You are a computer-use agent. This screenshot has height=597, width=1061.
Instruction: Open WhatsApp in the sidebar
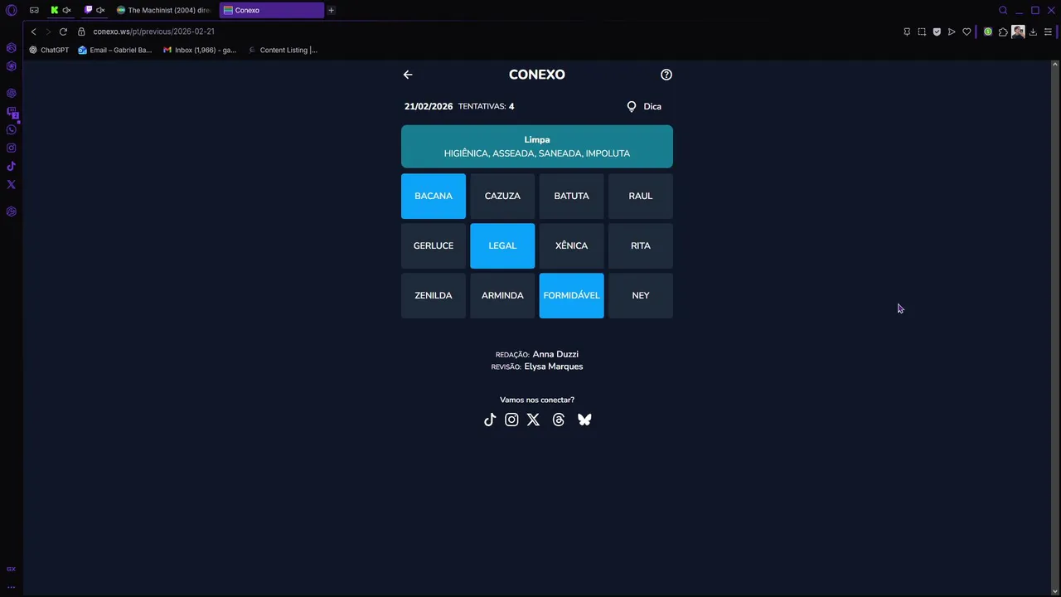(x=12, y=129)
